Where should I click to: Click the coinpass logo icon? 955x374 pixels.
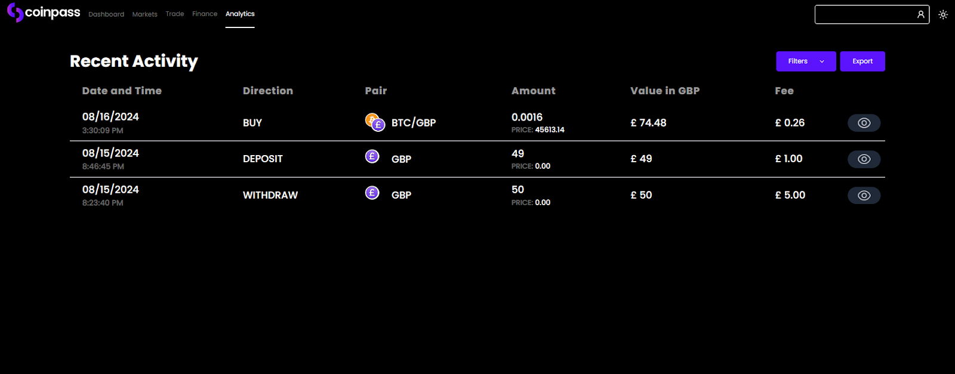click(16, 13)
